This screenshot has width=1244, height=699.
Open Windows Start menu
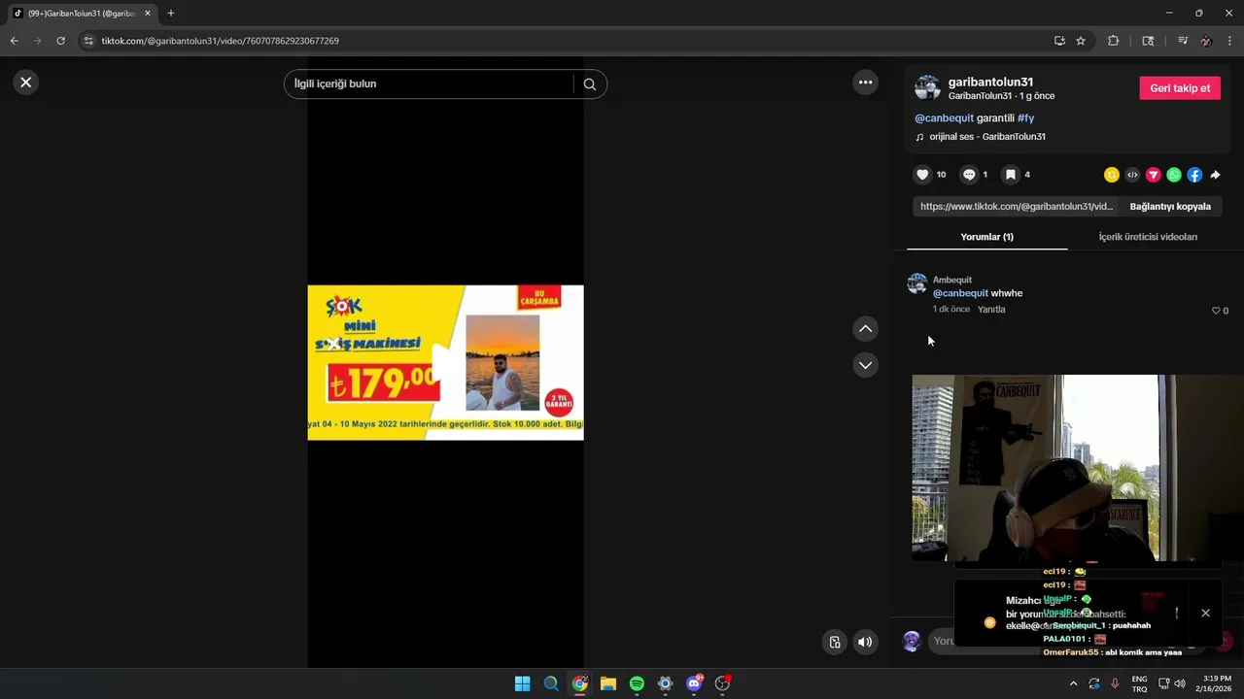[522, 683]
